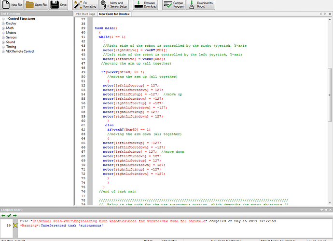This screenshot has height=241, width=333.
Task: Expand Display tree node
Action: click(x=3, y=24)
